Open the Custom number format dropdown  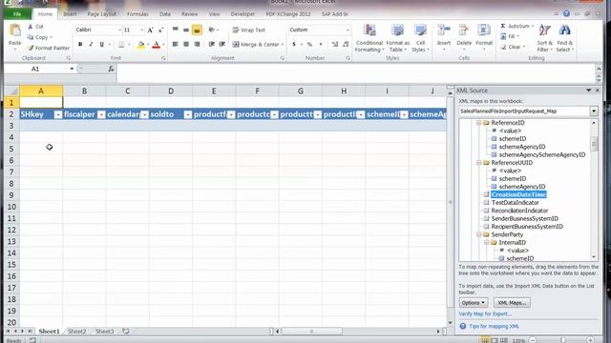click(348, 30)
